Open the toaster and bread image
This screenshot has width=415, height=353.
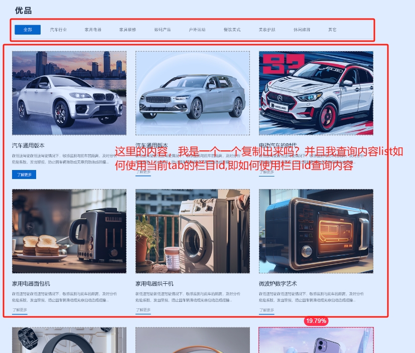point(69,231)
